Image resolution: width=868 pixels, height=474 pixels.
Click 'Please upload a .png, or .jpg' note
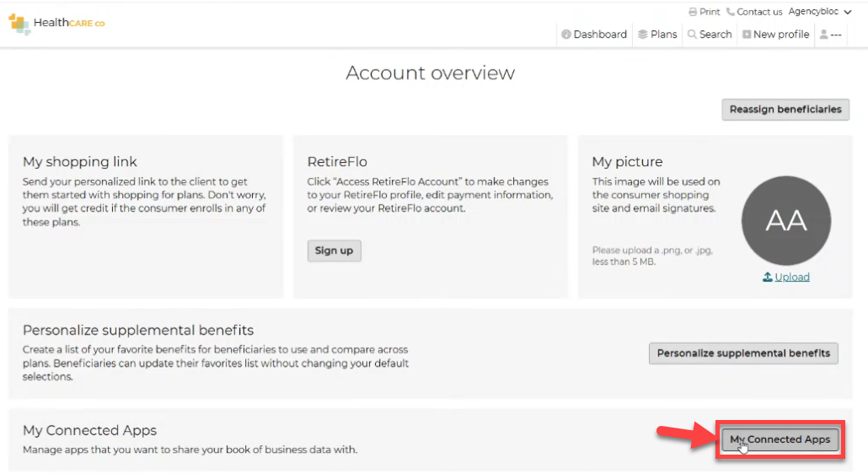coord(652,256)
